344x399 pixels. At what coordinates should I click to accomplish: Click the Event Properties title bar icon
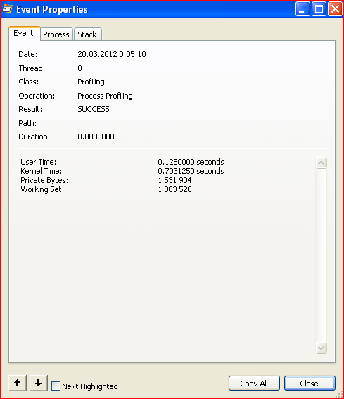(x=8, y=9)
